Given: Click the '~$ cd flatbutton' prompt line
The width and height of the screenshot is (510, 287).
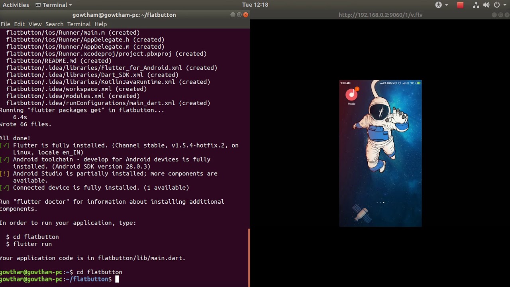Looking at the screenshot, I should [61, 272].
